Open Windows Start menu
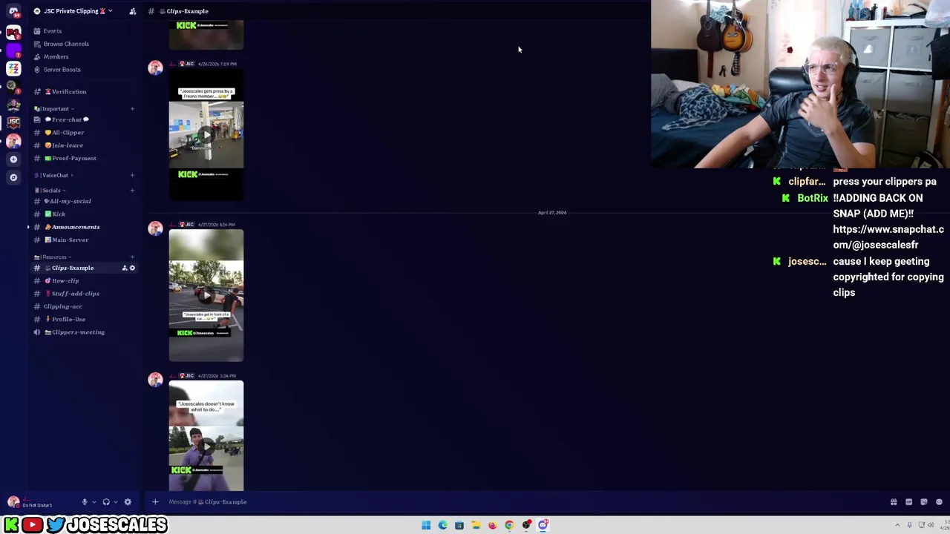950x534 pixels. [426, 525]
